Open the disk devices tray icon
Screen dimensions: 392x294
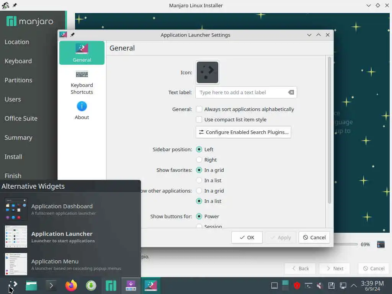point(331,286)
